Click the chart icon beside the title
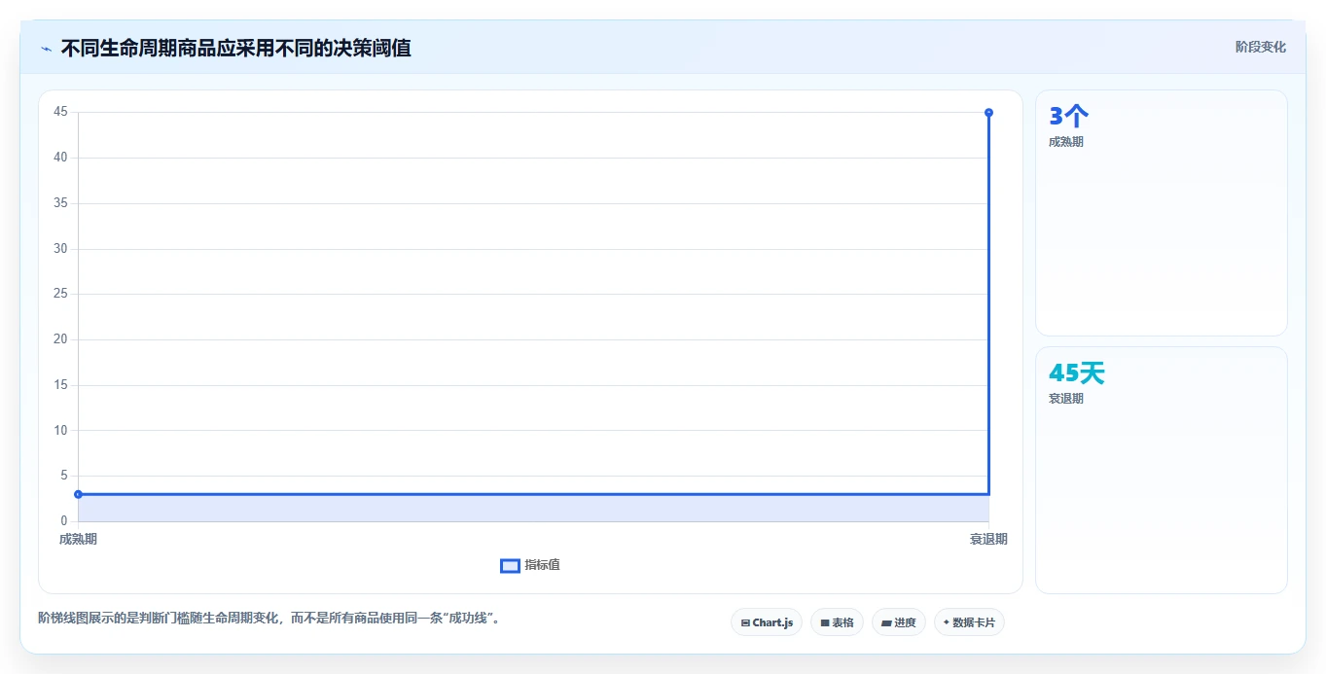 [x=46, y=48]
